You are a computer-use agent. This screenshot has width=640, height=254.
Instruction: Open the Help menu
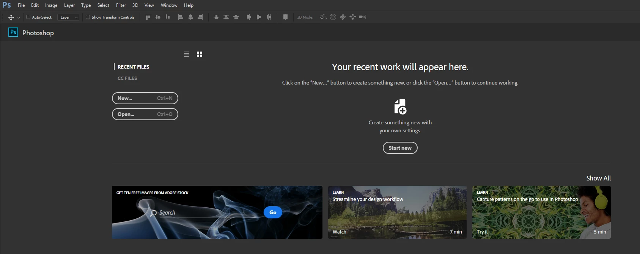coord(189,5)
